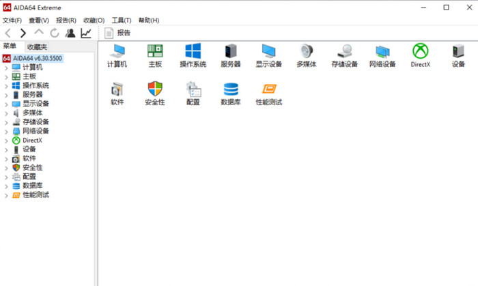Expand the 计算机 tree node
This screenshot has height=286, width=478.
point(6,68)
